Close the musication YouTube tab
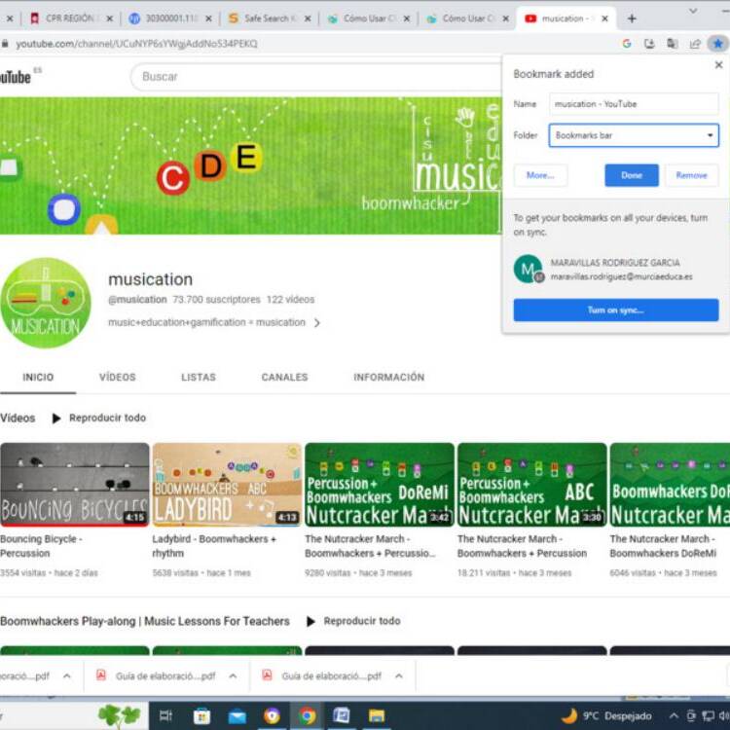The image size is (730, 730). (604, 18)
